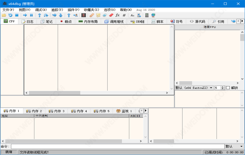Click the restart debugging icon
The width and height of the screenshot is (245, 155).
coord(10,15)
